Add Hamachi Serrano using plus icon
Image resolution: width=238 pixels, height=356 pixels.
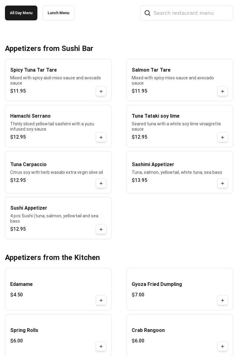[101, 137]
